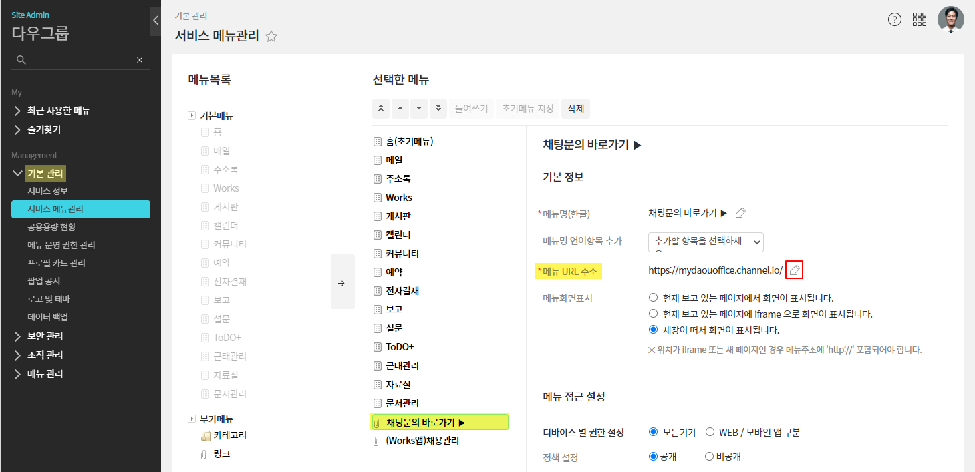The width and height of the screenshot is (975, 472).
Task: Open 팝업 공지 in the sidebar
Action: point(43,281)
